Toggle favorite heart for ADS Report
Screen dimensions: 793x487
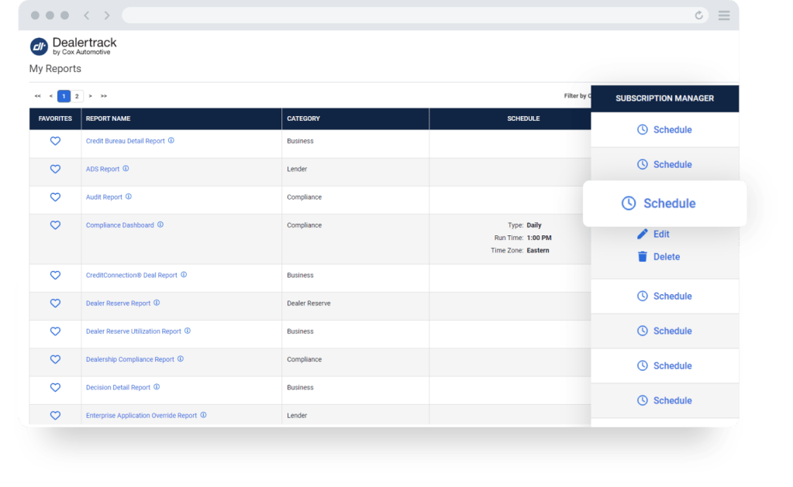[55, 169]
